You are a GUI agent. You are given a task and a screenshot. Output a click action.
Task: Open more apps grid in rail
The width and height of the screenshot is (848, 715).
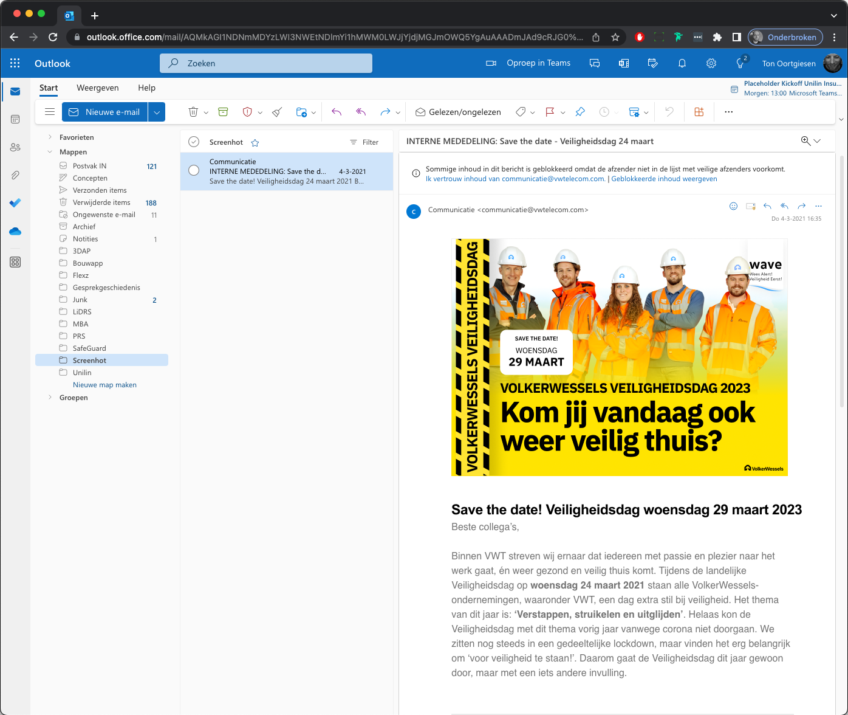[x=15, y=262]
